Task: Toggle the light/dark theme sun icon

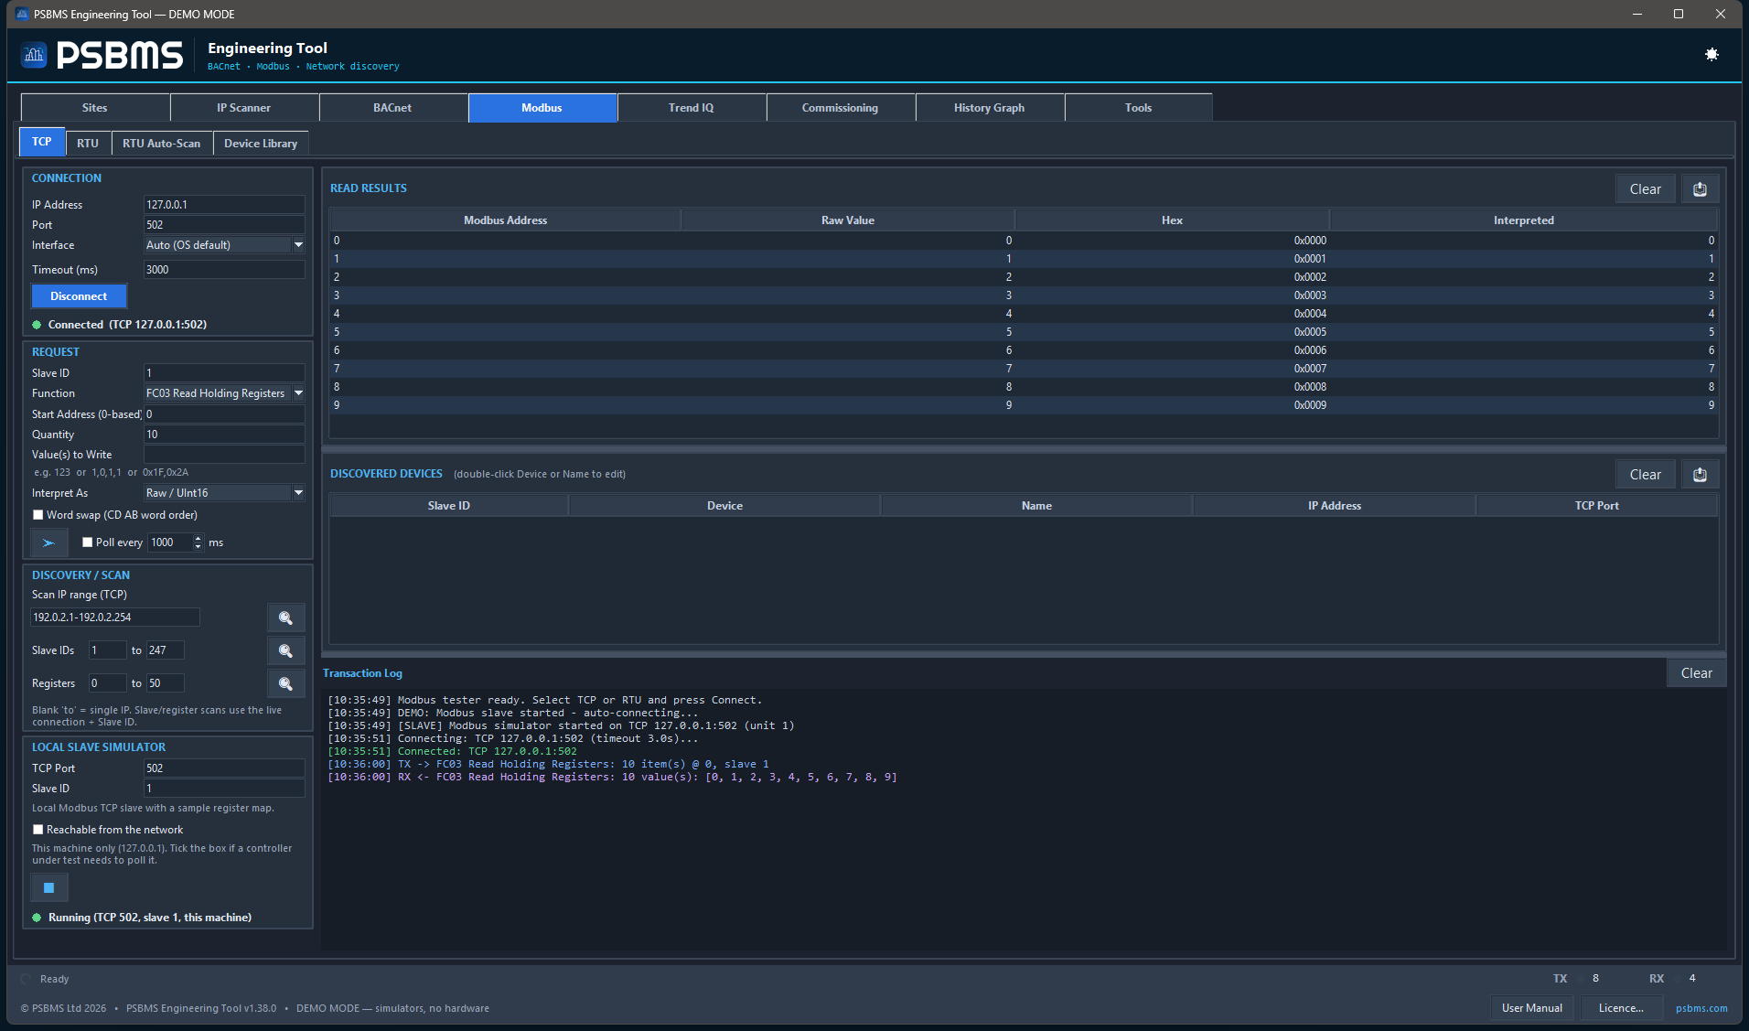Action: (1711, 55)
